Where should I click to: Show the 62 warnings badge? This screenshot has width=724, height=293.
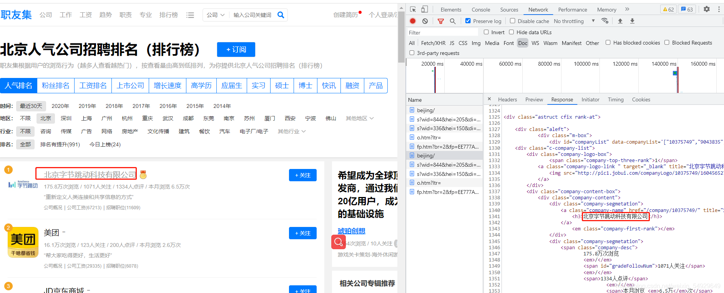click(668, 9)
